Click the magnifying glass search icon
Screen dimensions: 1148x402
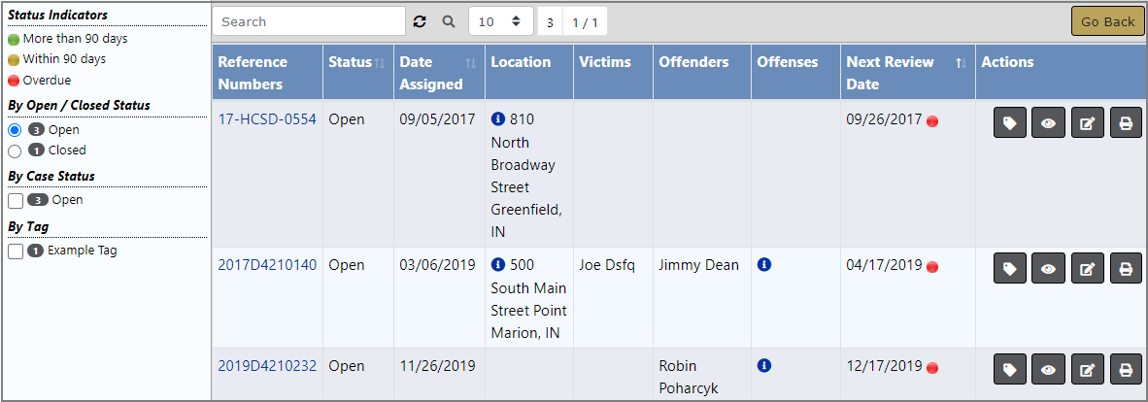pyautogui.click(x=448, y=21)
